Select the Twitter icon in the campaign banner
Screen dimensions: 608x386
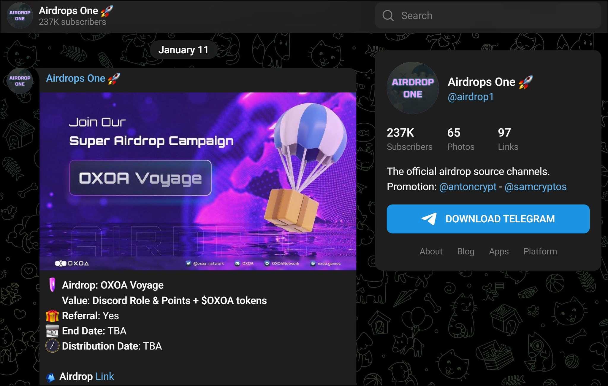pos(189,263)
